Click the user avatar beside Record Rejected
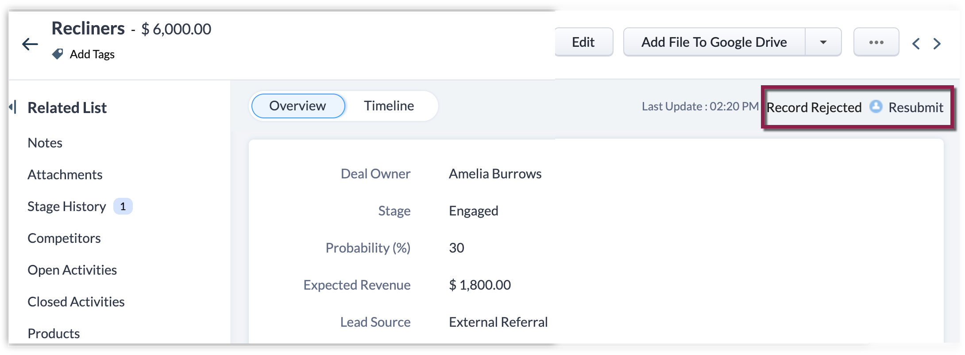 [x=876, y=107]
